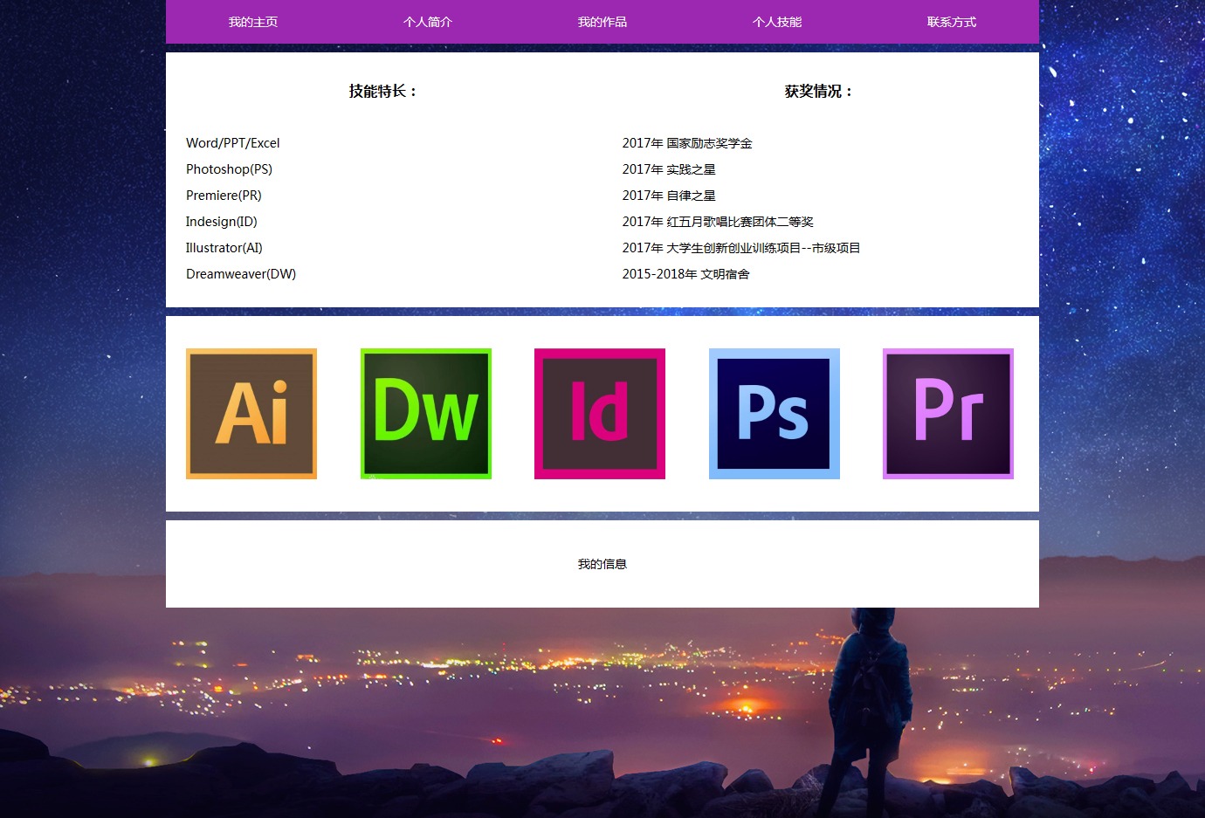Navigate to 联系方式 in navbar

point(952,22)
